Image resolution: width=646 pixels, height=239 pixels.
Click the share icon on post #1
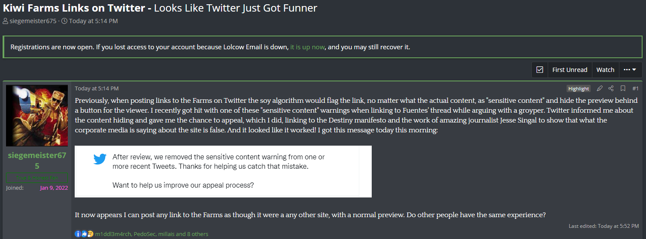tap(611, 89)
